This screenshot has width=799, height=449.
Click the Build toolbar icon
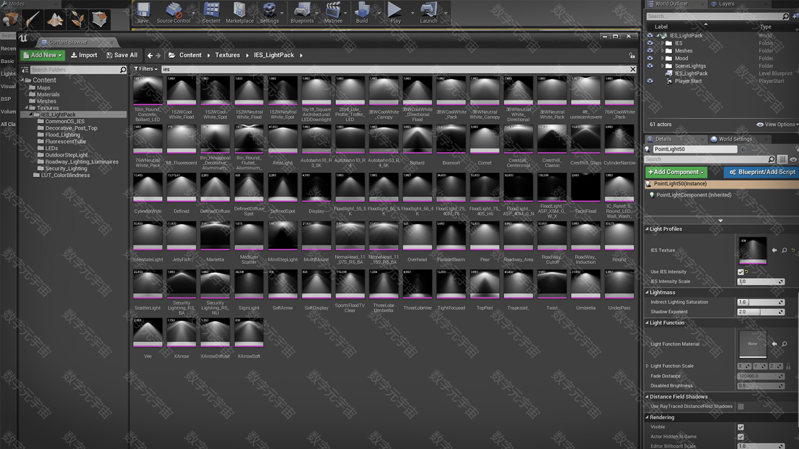point(362,13)
